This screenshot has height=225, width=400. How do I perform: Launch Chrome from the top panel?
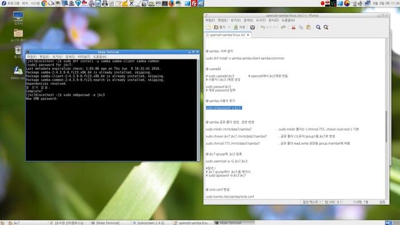coord(44,3)
